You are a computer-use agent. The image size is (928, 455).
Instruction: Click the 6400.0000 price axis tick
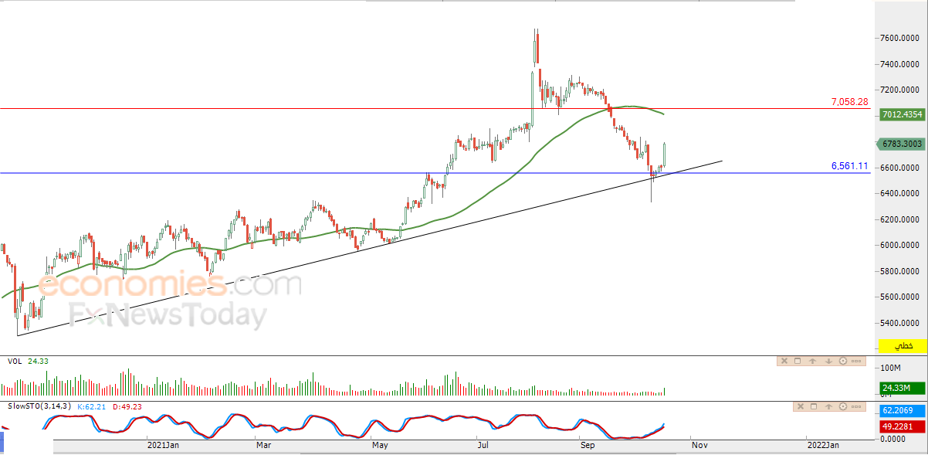(899, 193)
